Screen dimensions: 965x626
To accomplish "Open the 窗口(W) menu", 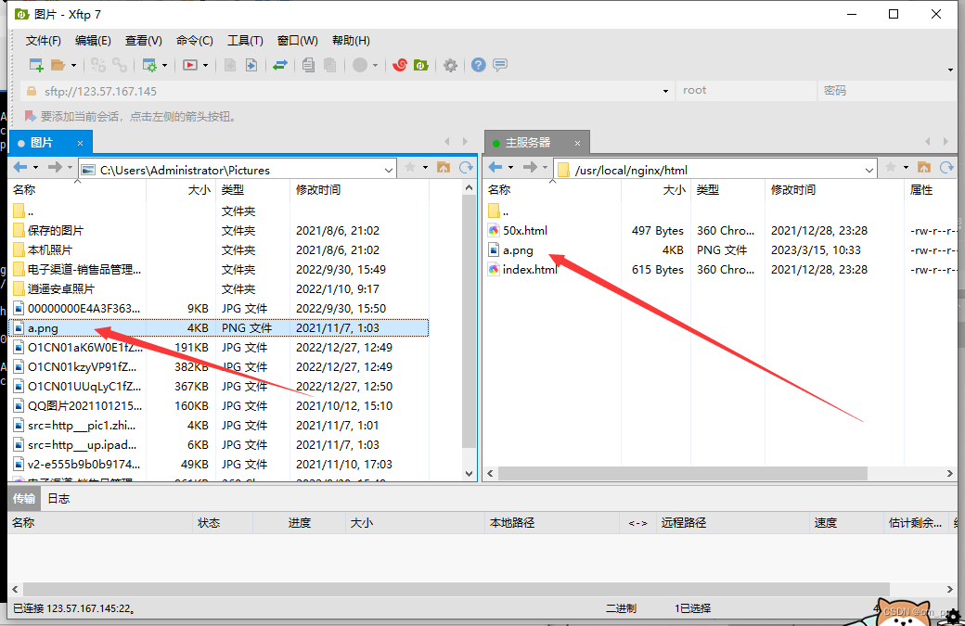I will pyautogui.click(x=297, y=41).
